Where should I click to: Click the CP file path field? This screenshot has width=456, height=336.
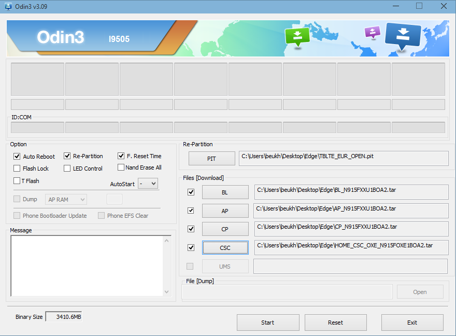click(351, 229)
